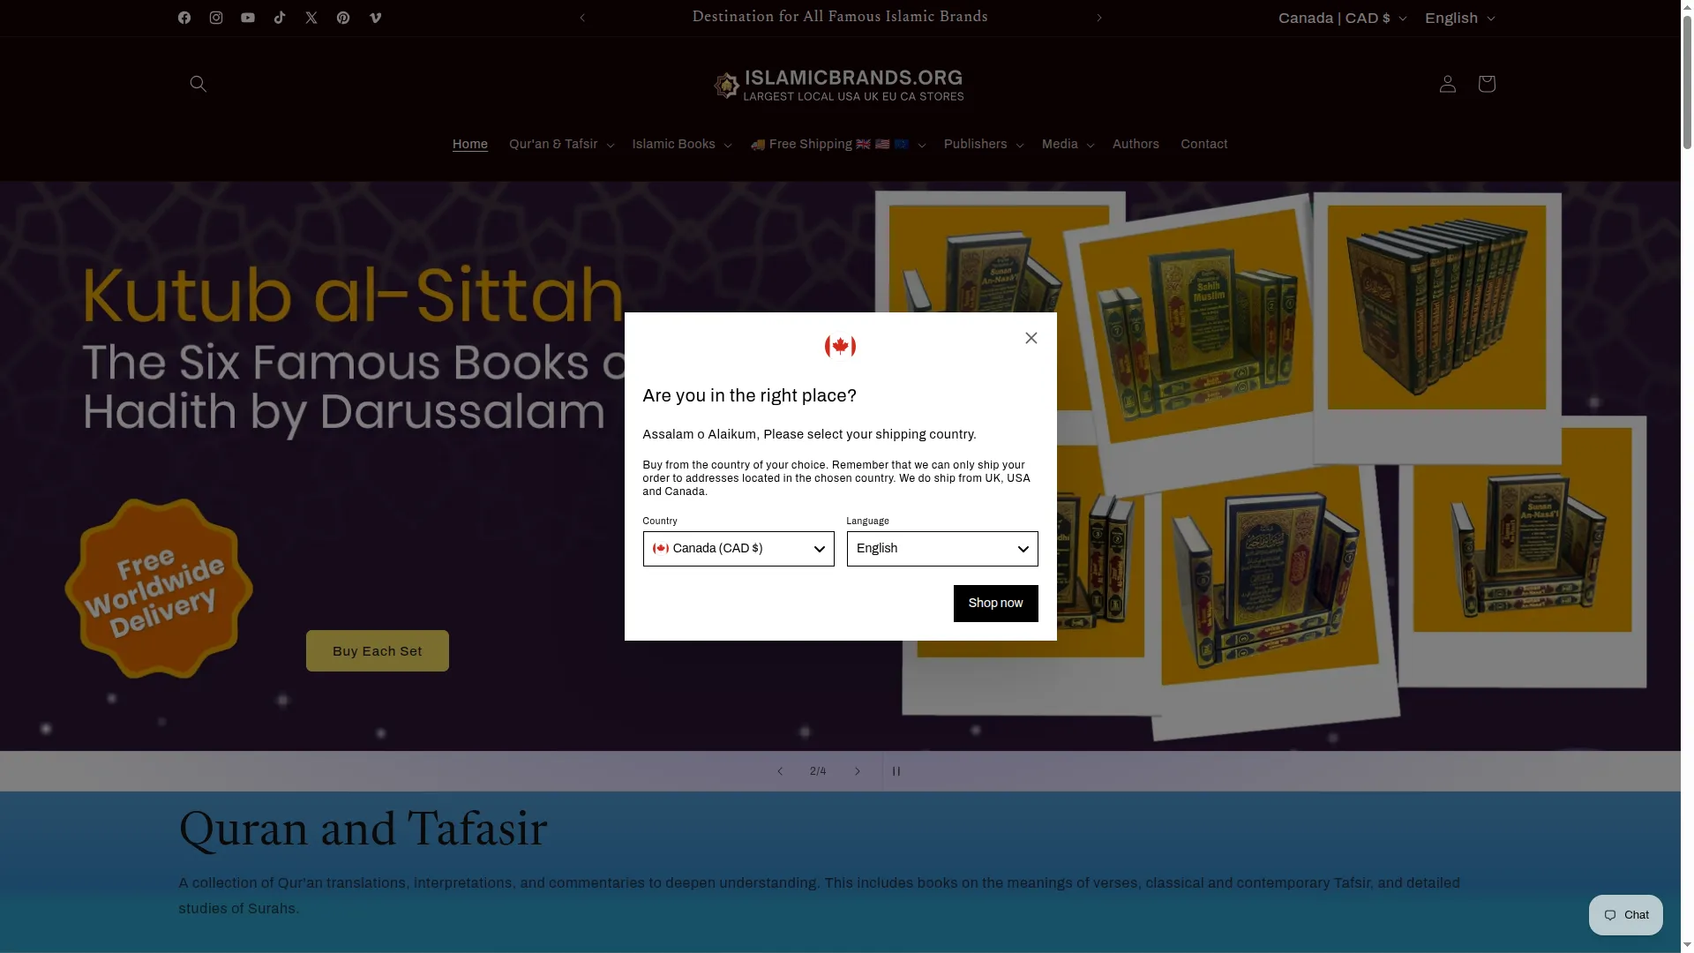
Task: Open the X (Twitter) social link
Action: pyautogui.click(x=311, y=18)
